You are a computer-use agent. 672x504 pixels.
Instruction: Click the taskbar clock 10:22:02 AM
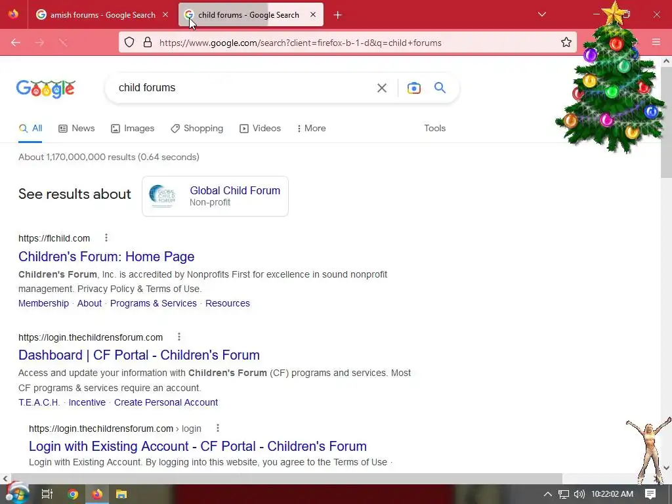612,494
